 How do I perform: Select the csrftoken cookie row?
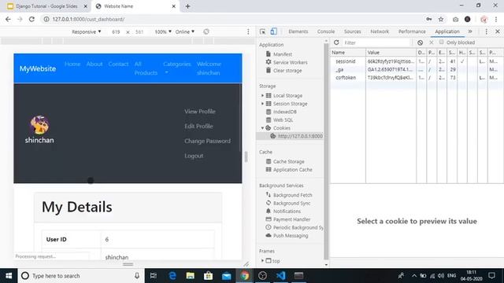(x=417, y=77)
